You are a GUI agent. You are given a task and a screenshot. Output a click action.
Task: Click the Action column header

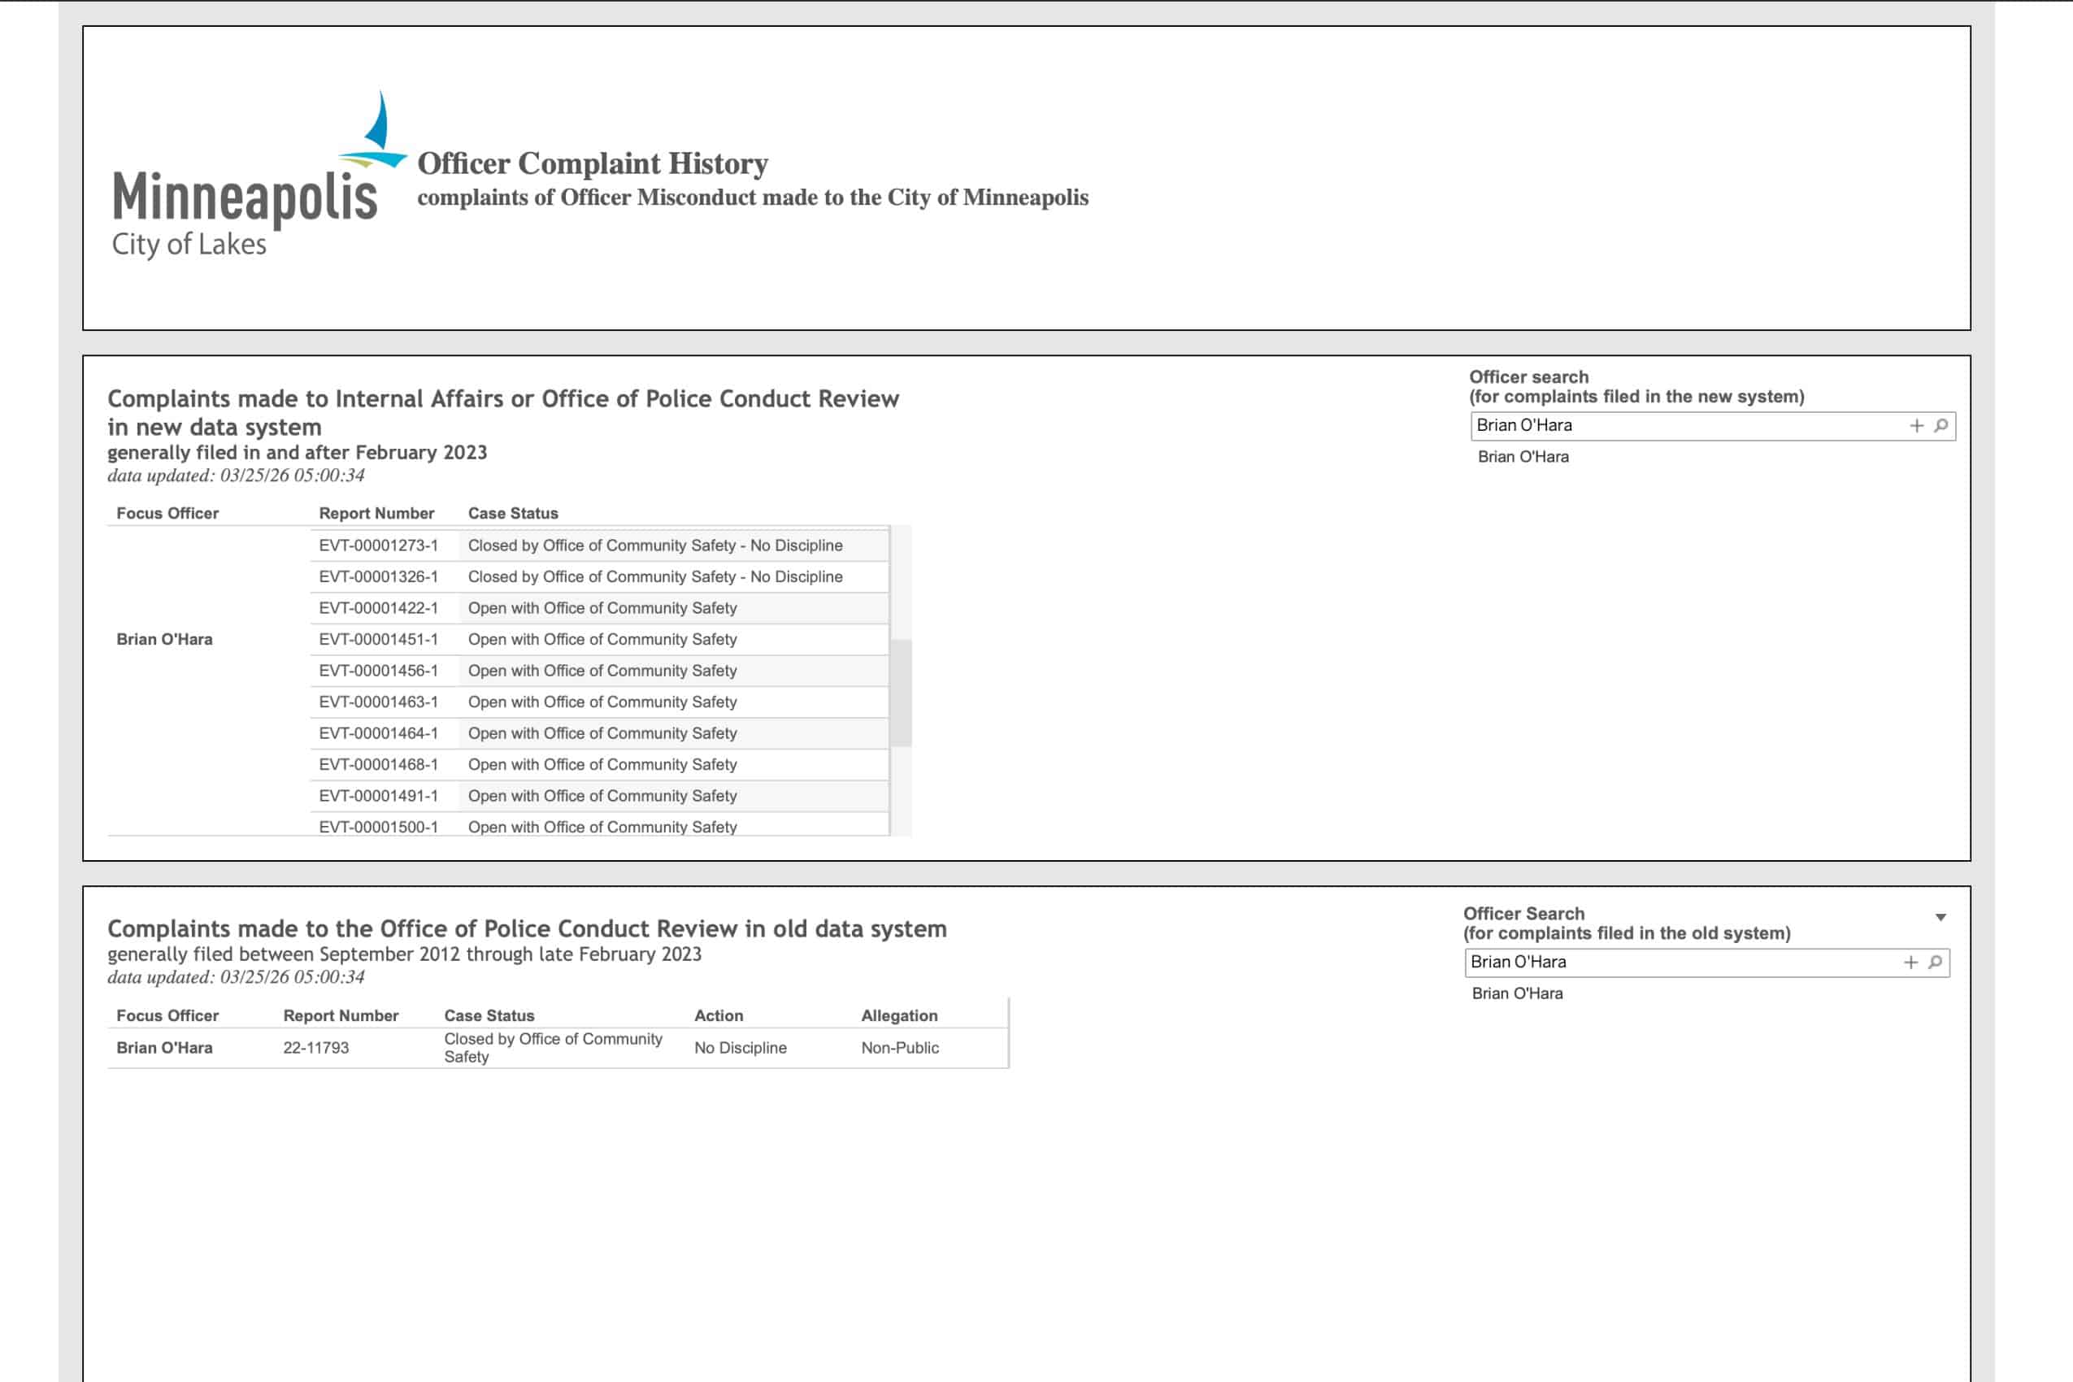click(719, 1015)
